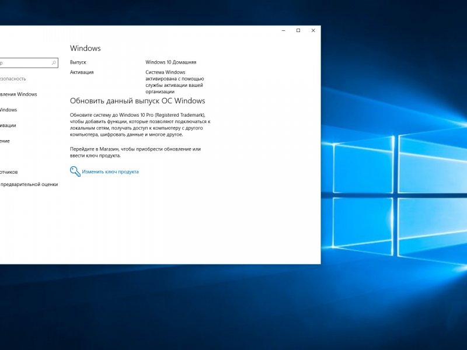Open the "предварительной оценки" sidebar item
Viewport: 467px width, 350px height.
29,184
